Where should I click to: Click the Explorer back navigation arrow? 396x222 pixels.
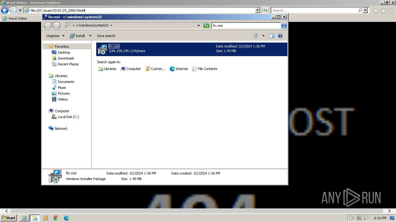click(48, 26)
